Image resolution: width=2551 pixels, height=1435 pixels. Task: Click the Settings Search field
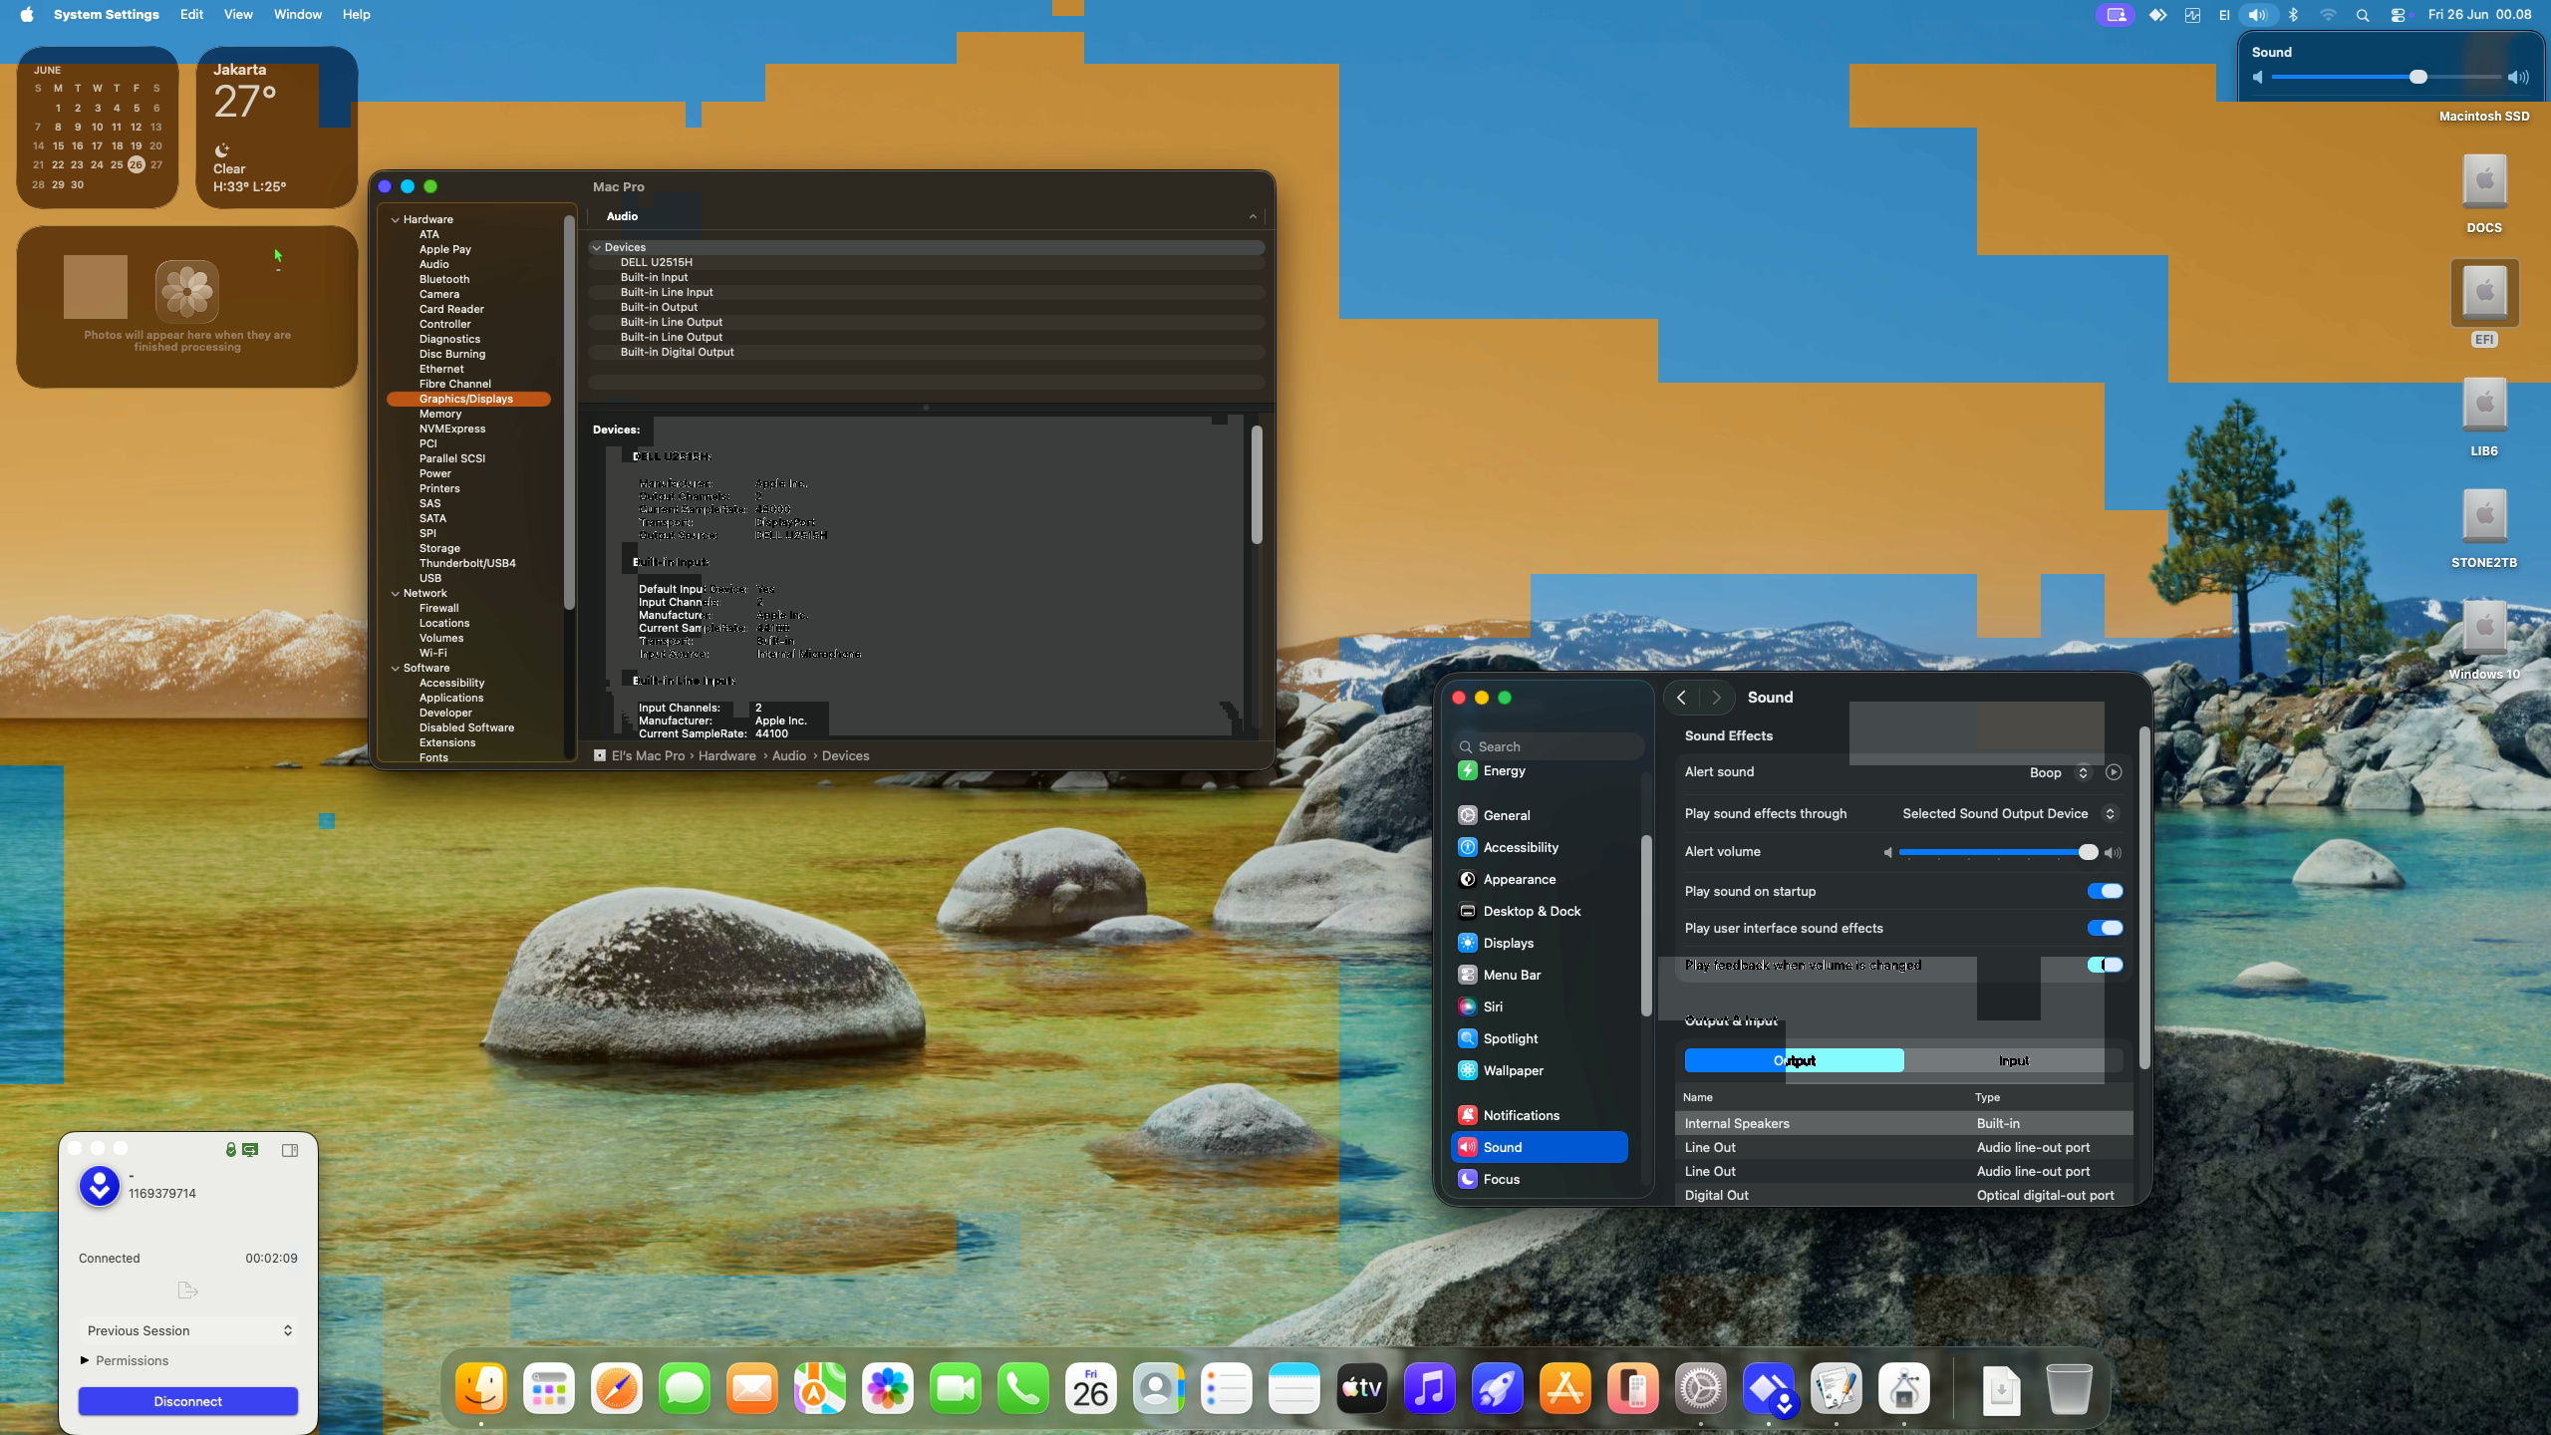pos(1549,746)
